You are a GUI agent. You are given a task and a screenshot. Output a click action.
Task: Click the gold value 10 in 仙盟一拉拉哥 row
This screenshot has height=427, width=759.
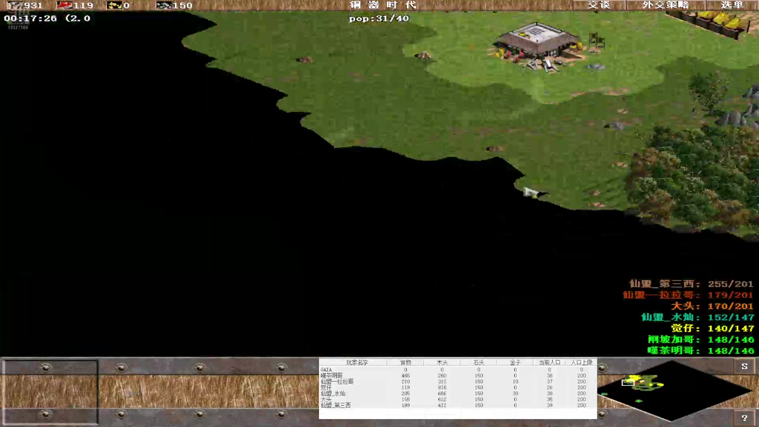515,382
